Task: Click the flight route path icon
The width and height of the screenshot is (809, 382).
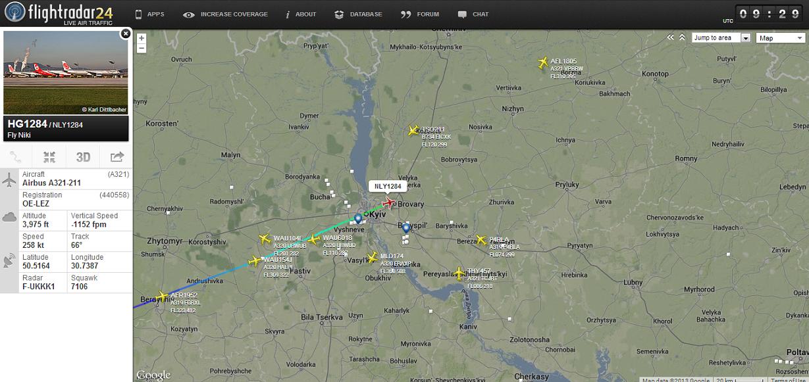Action: [x=16, y=156]
